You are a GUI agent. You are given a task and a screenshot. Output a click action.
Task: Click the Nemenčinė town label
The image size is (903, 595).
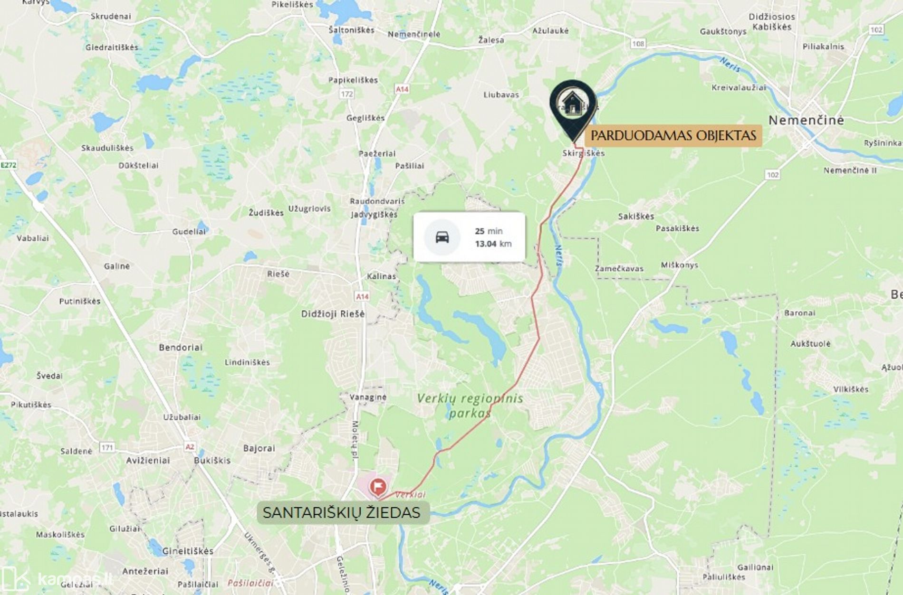(806, 120)
